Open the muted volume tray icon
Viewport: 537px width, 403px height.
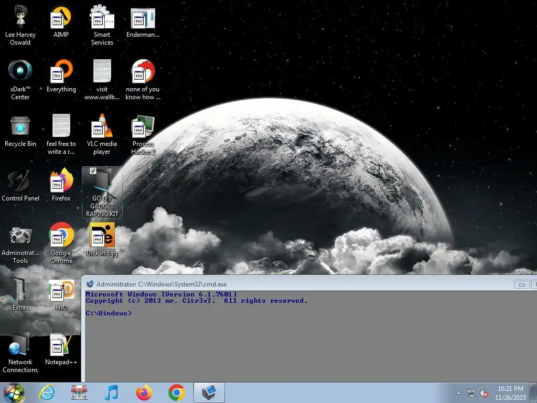pyautogui.click(x=484, y=393)
